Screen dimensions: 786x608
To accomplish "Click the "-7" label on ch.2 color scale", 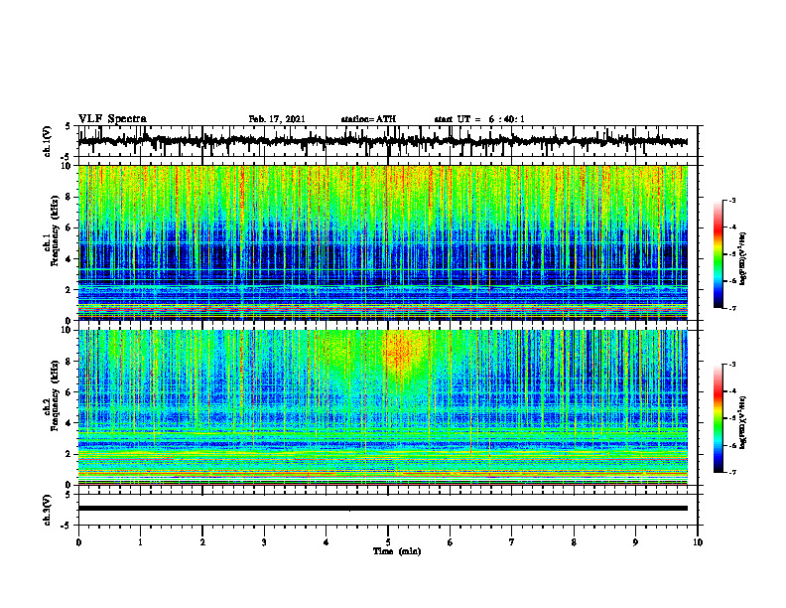I will point(732,473).
